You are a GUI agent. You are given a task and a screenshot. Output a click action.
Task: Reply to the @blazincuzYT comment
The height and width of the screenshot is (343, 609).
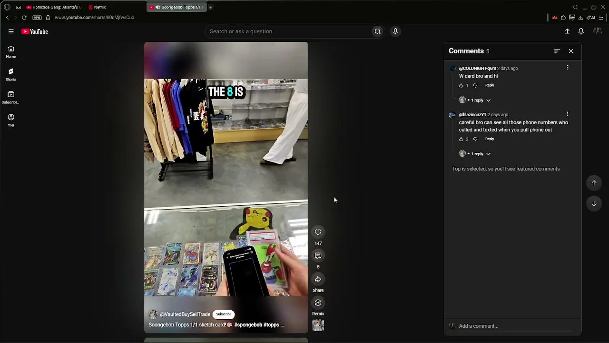point(490,139)
